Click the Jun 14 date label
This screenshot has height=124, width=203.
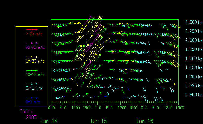point(49,121)
